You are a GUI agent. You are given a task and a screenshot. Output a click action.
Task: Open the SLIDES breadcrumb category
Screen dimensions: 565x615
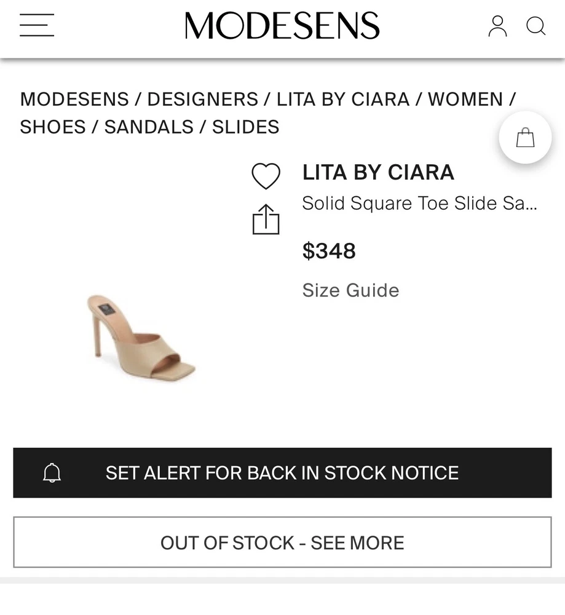(245, 127)
